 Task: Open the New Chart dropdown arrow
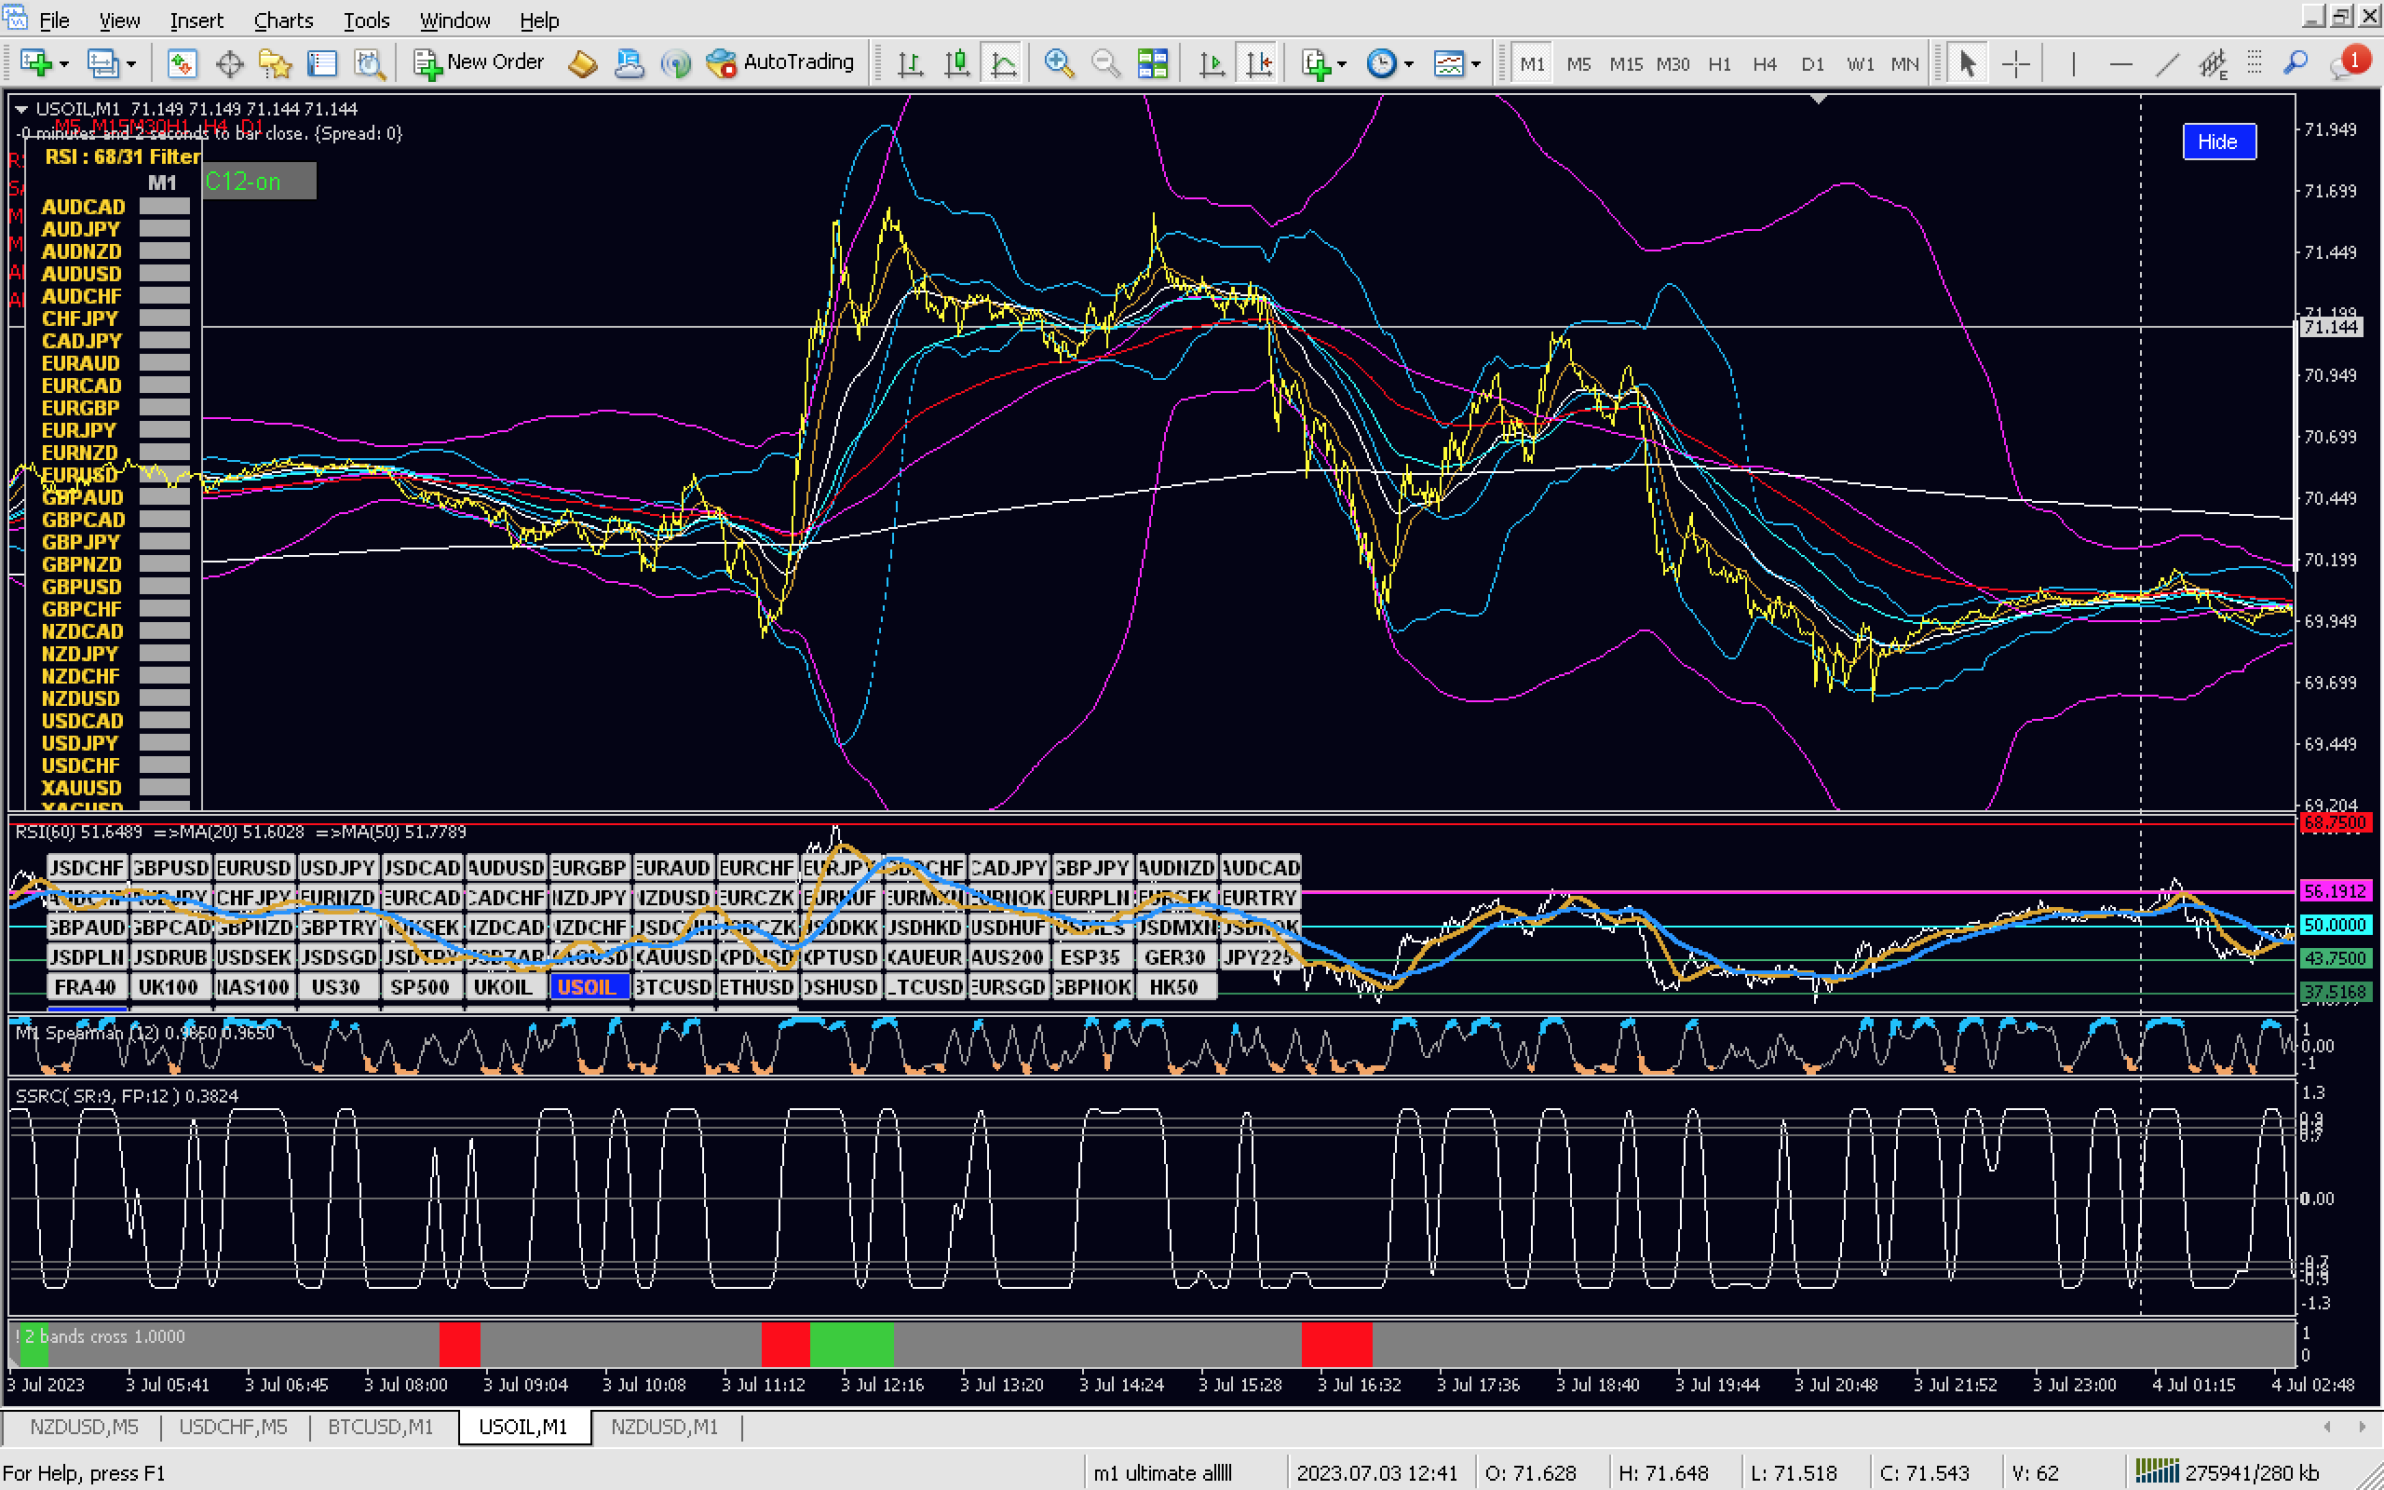pyautogui.click(x=65, y=64)
